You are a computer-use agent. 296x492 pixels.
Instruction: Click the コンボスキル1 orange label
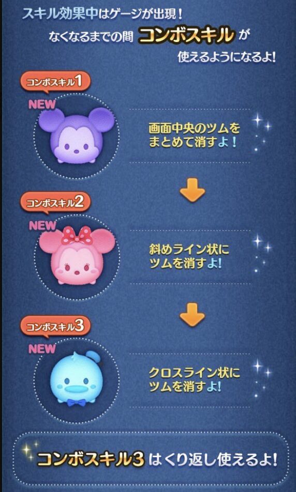point(55,82)
